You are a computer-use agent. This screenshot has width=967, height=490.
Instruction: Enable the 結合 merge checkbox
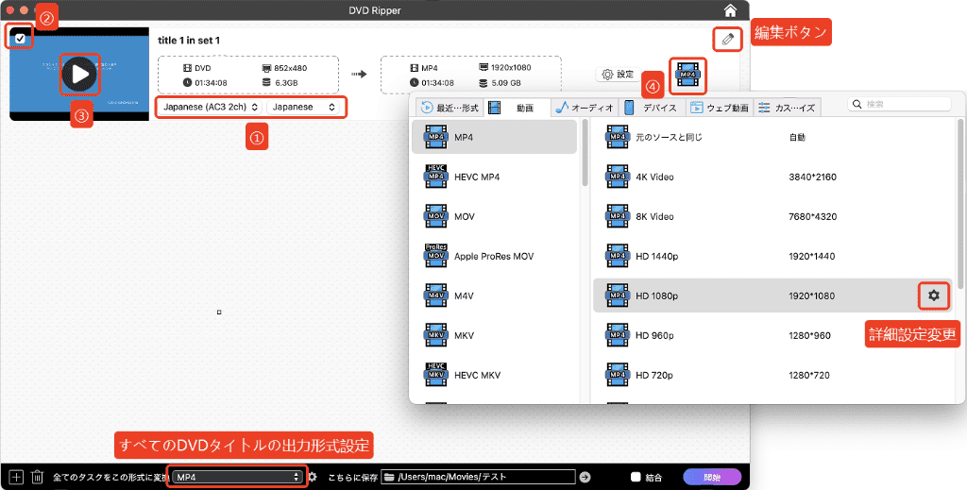click(x=636, y=477)
